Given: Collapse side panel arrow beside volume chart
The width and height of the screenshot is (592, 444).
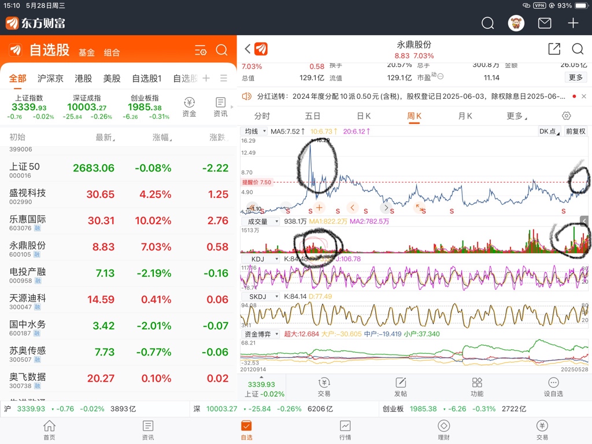Looking at the screenshot, I should [x=584, y=221].
